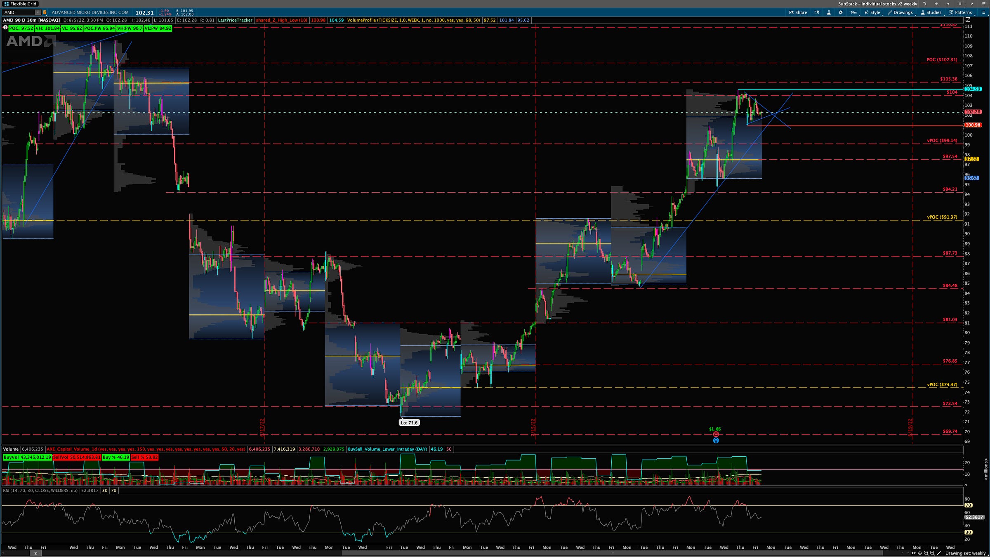This screenshot has height=557, width=990.
Task: Click the forward arrow icon in title bar
Action: 948,4
